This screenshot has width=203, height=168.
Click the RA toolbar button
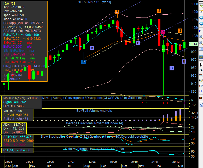coord(201,70)
